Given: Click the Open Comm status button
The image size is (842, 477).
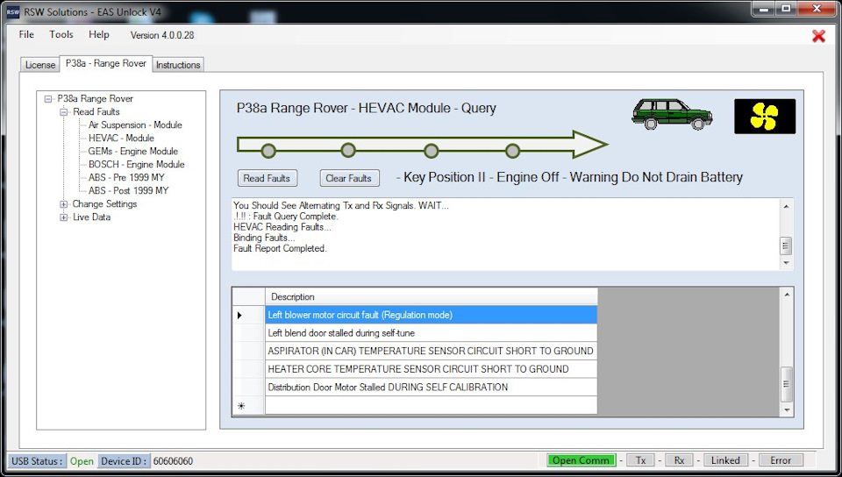Looking at the screenshot, I should point(581,460).
